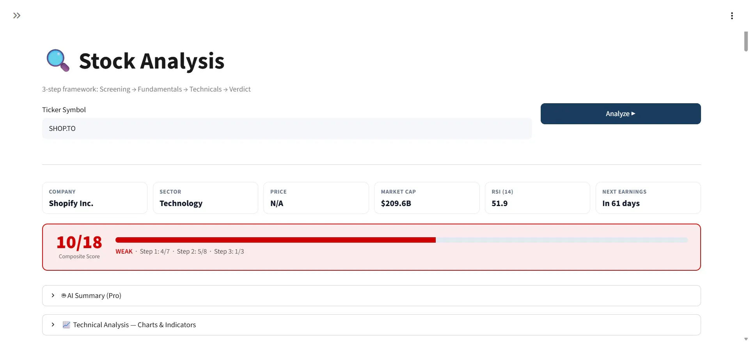
Task: Click the "WEAK" rating label
Action: click(x=124, y=252)
